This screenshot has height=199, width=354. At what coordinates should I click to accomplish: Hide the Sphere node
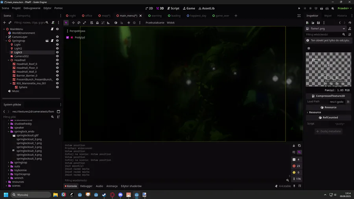[57, 87]
